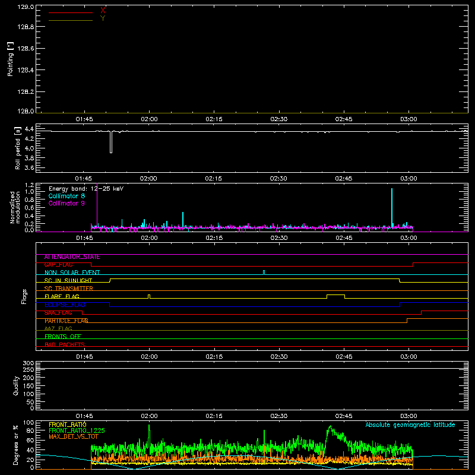Click the A4Z_FLAG label
The width and height of the screenshot is (475, 475).
[x=58, y=329]
